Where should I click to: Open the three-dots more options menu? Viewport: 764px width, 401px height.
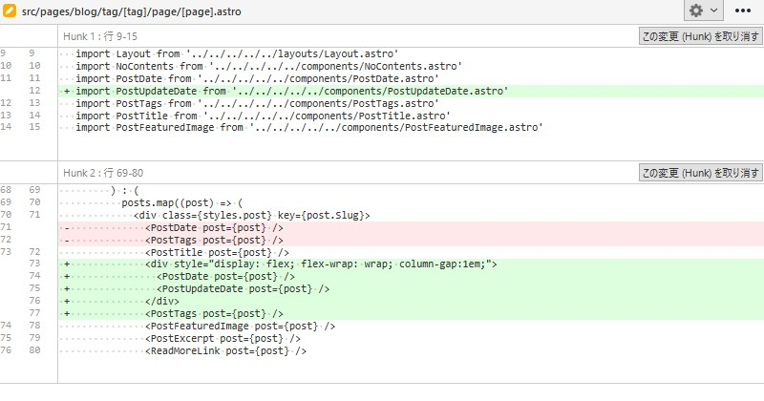(x=743, y=11)
